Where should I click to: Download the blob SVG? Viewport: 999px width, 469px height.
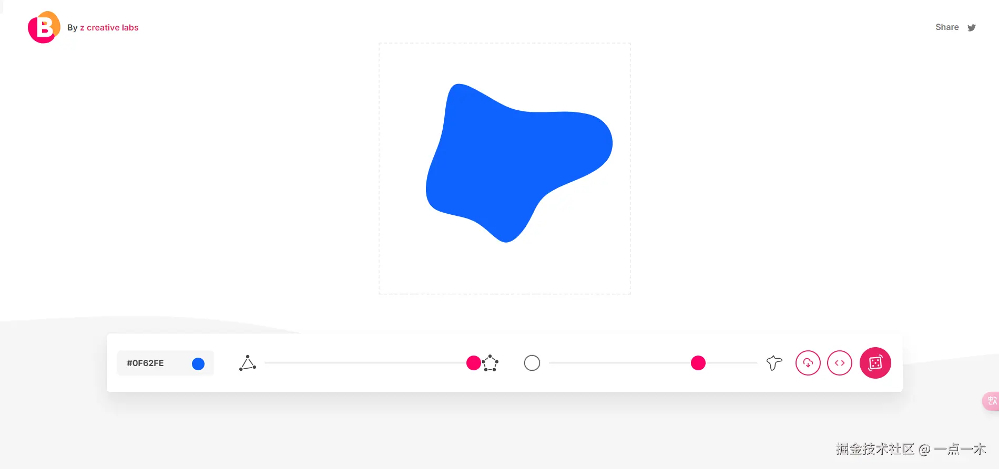point(808,363)
